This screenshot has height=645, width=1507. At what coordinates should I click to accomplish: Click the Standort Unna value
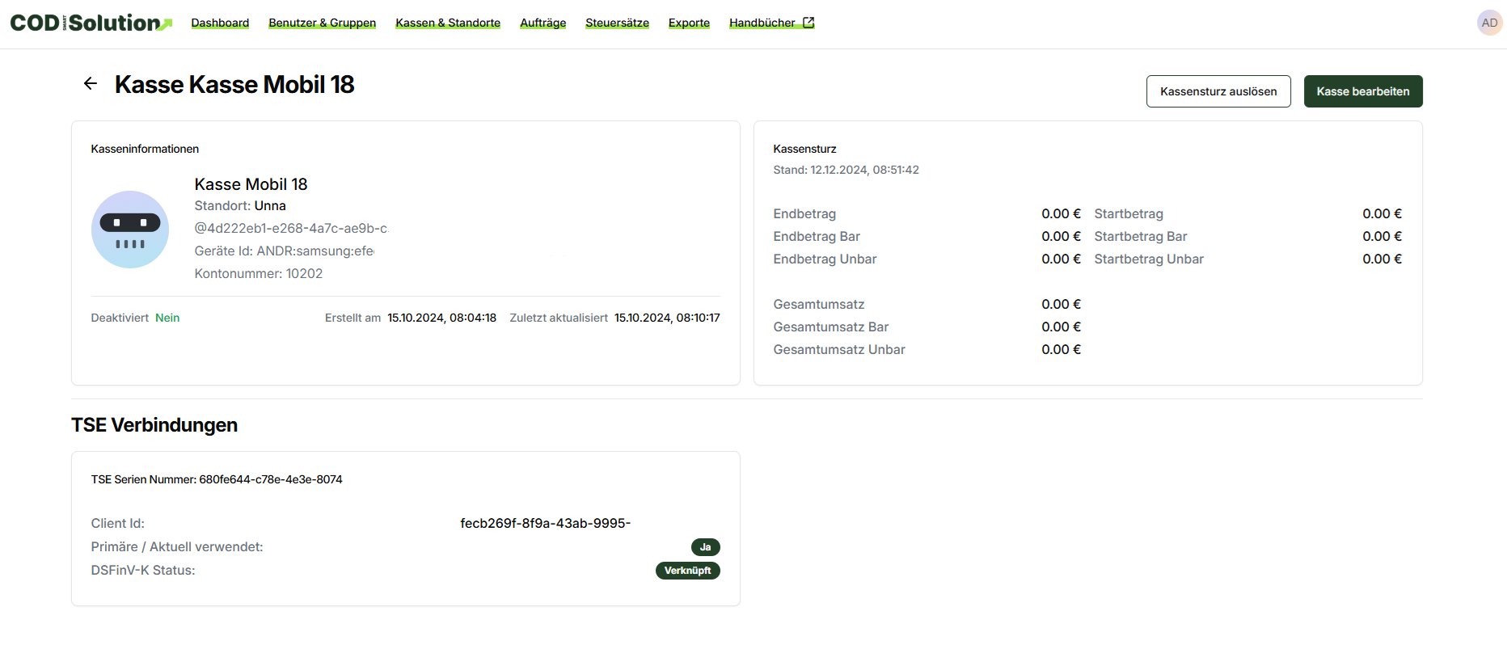pos(270,205)
